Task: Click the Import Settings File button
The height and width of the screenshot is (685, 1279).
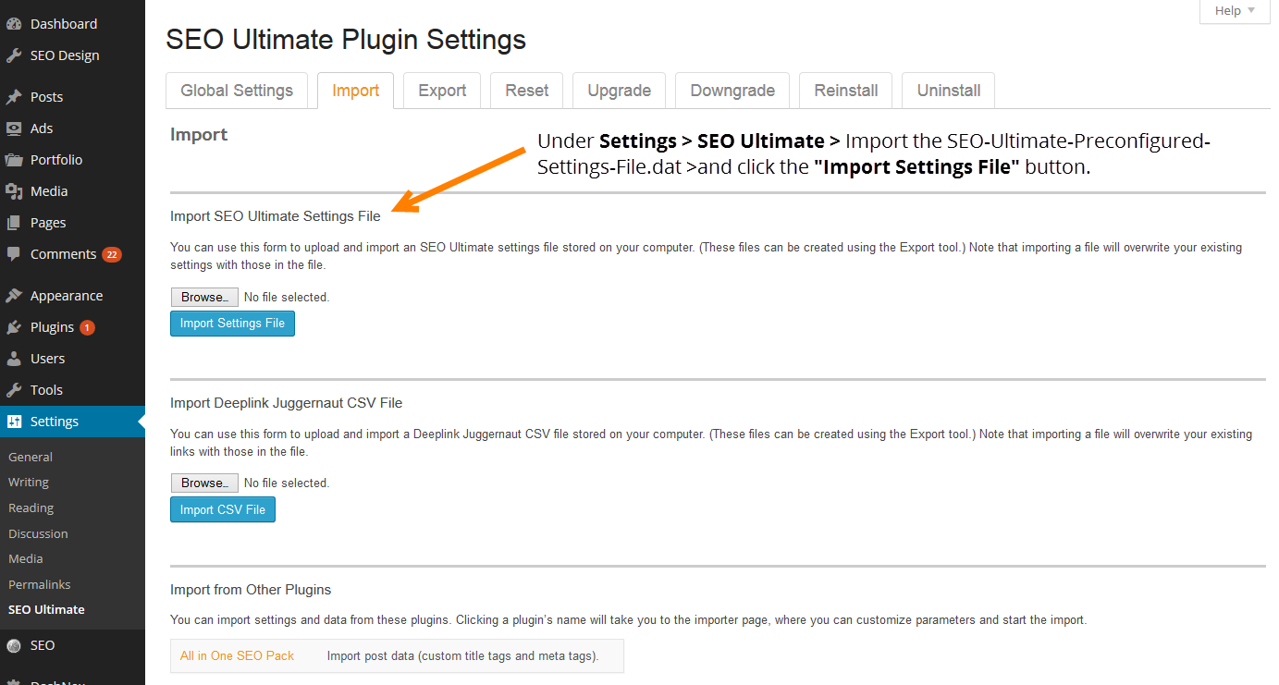Action: [x=232, y=324]
